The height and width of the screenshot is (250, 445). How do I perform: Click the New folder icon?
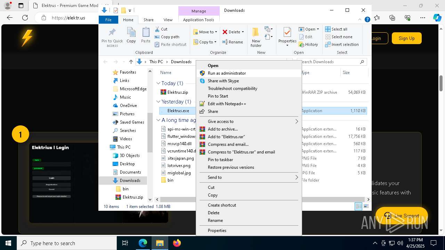pos(256,37)
